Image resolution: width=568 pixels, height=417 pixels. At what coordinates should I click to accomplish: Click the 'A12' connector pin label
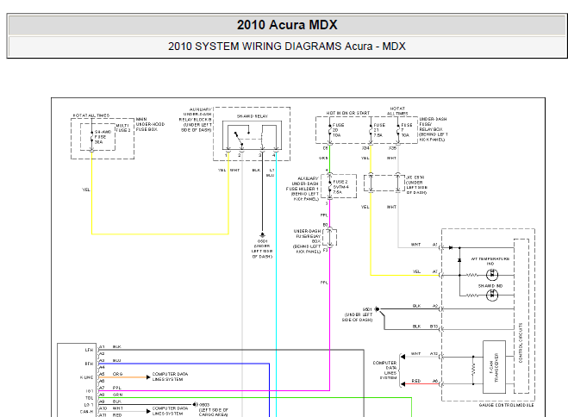tap(434, 353)
